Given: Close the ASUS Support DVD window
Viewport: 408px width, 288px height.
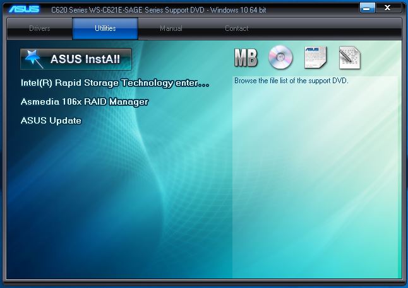Looking at the screenshot, I should (391, 8).
